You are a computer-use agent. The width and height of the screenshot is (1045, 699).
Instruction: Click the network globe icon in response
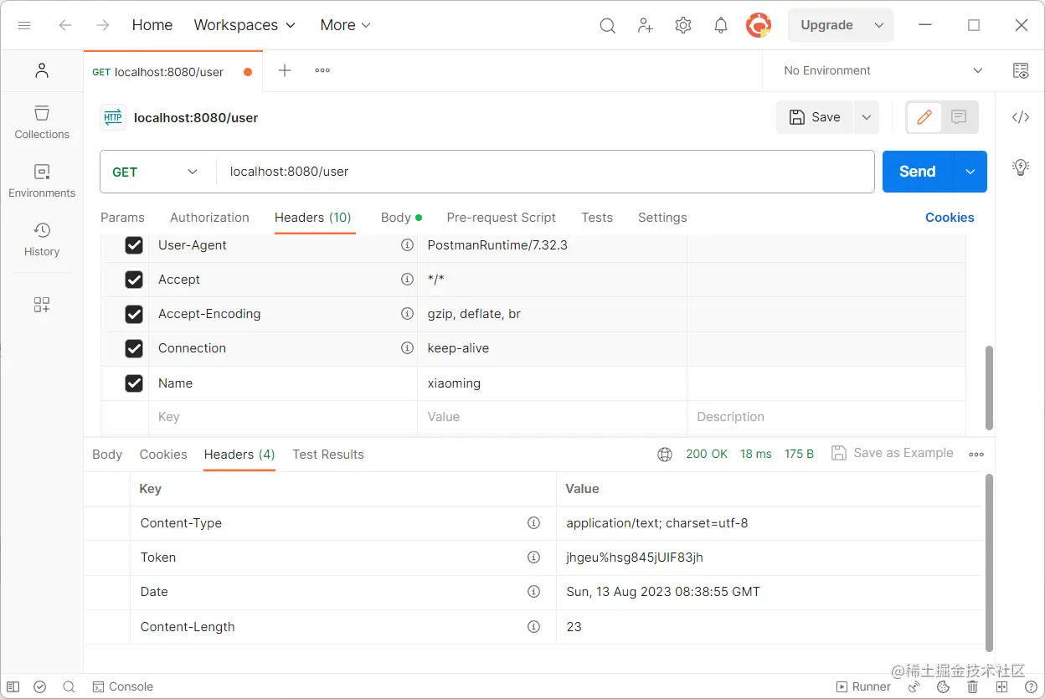[665, 454]
